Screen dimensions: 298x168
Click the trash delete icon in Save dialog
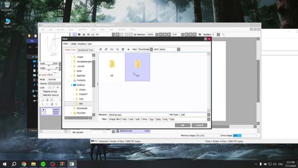coord(123,49)
